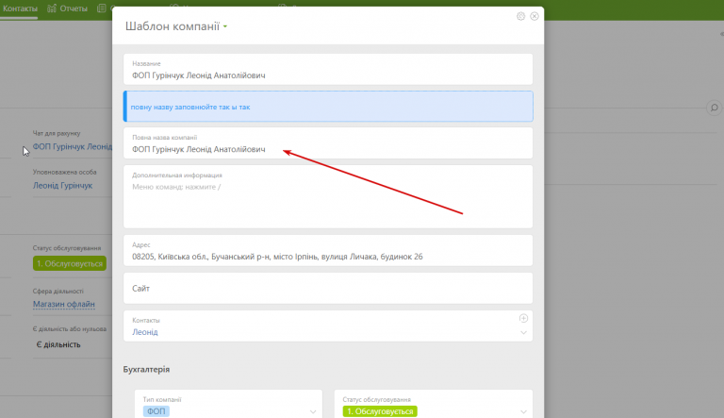Viewport: 724px width, 418px height.
Task: Click the background 1. Обслуговується status badge
Action: tap(70, 263)
